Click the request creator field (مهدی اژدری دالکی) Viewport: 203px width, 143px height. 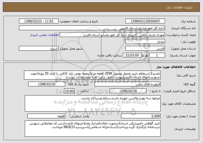[112, 35]
